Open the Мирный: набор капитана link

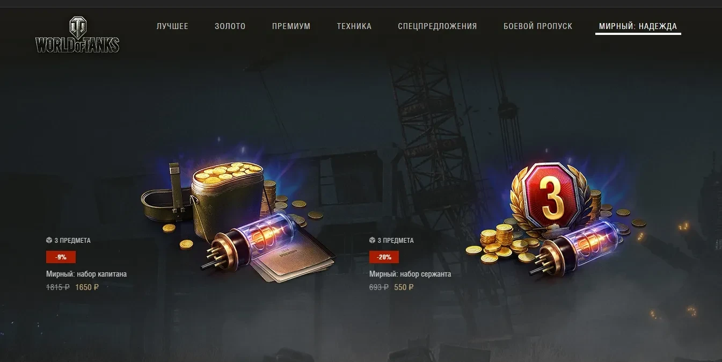(x=86, y=274)
